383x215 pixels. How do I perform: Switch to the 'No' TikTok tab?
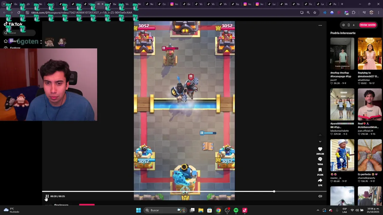tap(150, 4)
